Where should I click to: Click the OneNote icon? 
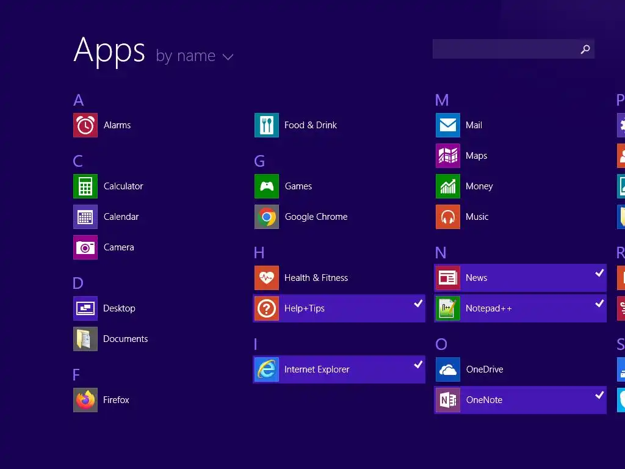pos(448,400)
